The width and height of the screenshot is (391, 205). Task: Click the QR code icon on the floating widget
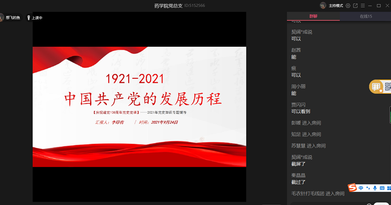click(x=387, y=87)
